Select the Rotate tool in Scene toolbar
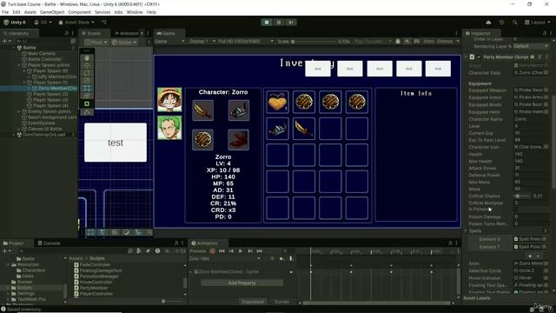556x313 pixels. click(x=87, y=73)
